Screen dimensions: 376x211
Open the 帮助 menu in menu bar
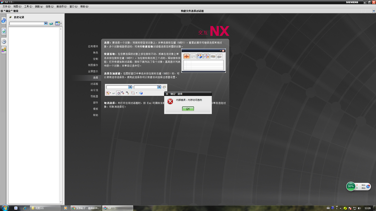pyautogui.click(x=84, y=7)
